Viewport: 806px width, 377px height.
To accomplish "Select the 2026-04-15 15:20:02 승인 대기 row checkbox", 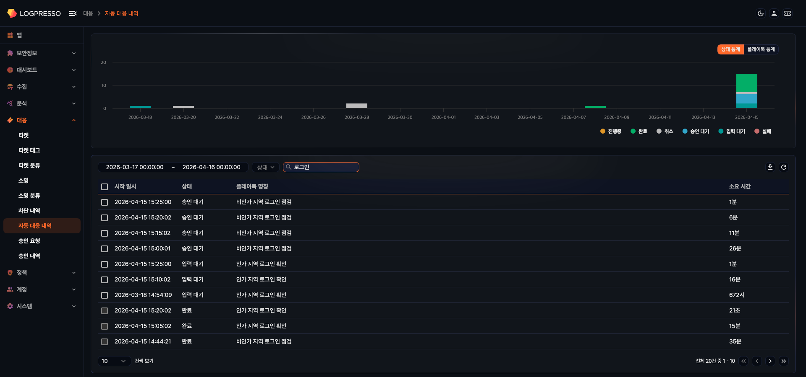I will click(105, 218).
